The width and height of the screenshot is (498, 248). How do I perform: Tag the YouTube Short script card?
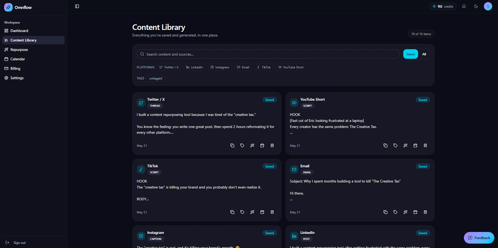tap(395, 146)
